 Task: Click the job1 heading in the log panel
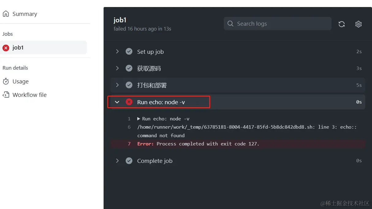pos(120,20)
